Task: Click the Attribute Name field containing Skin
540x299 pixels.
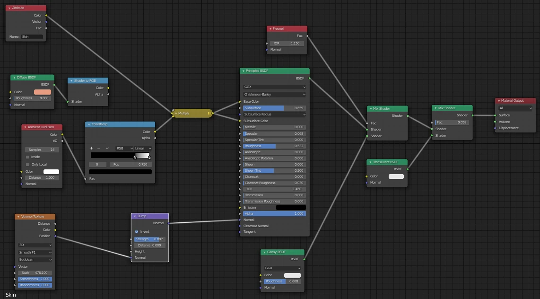Action: point(32,36)
